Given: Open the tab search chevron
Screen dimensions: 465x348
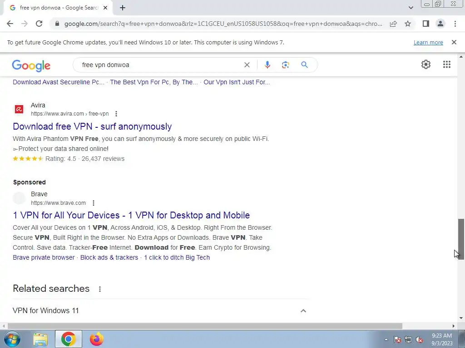Looking at the screenshot, I should [411, 8].
